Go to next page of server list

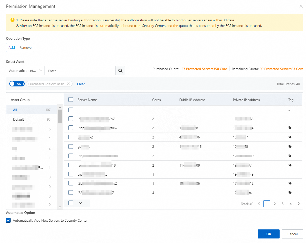(x=298, y=204)
